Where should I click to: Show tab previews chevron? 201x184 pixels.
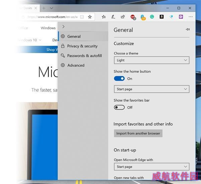51,8
